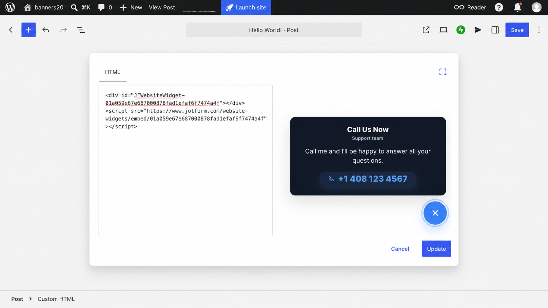Open the Reader

pos(470,7)
